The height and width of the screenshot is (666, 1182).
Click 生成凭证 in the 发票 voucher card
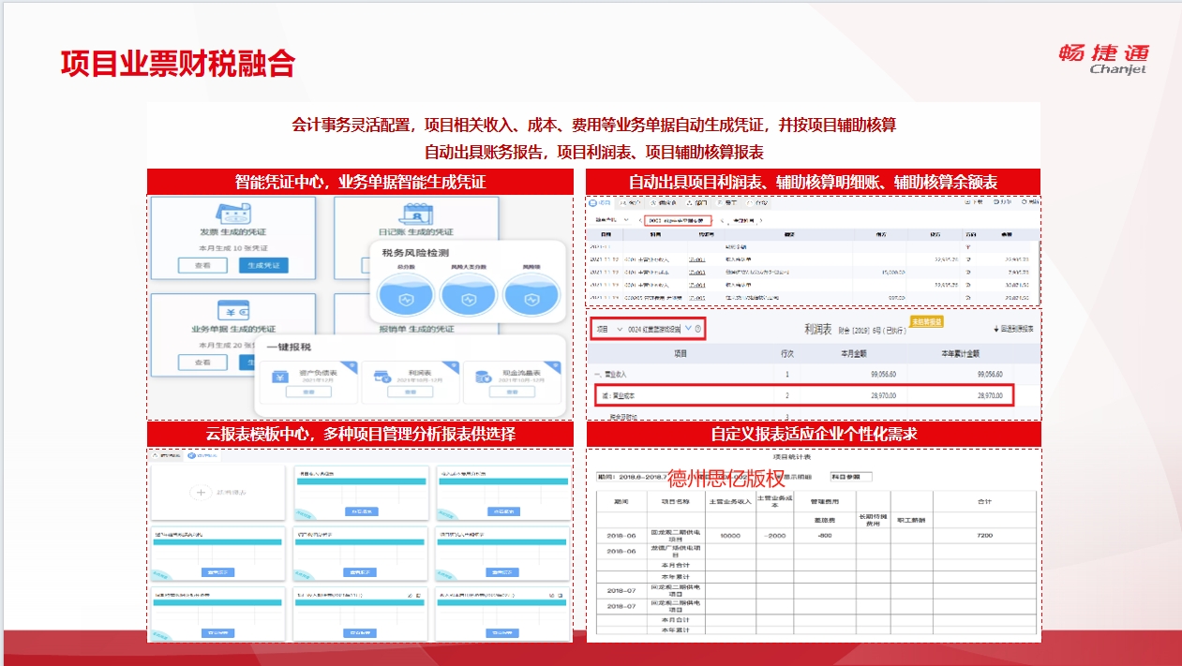[x=263, y=265]
